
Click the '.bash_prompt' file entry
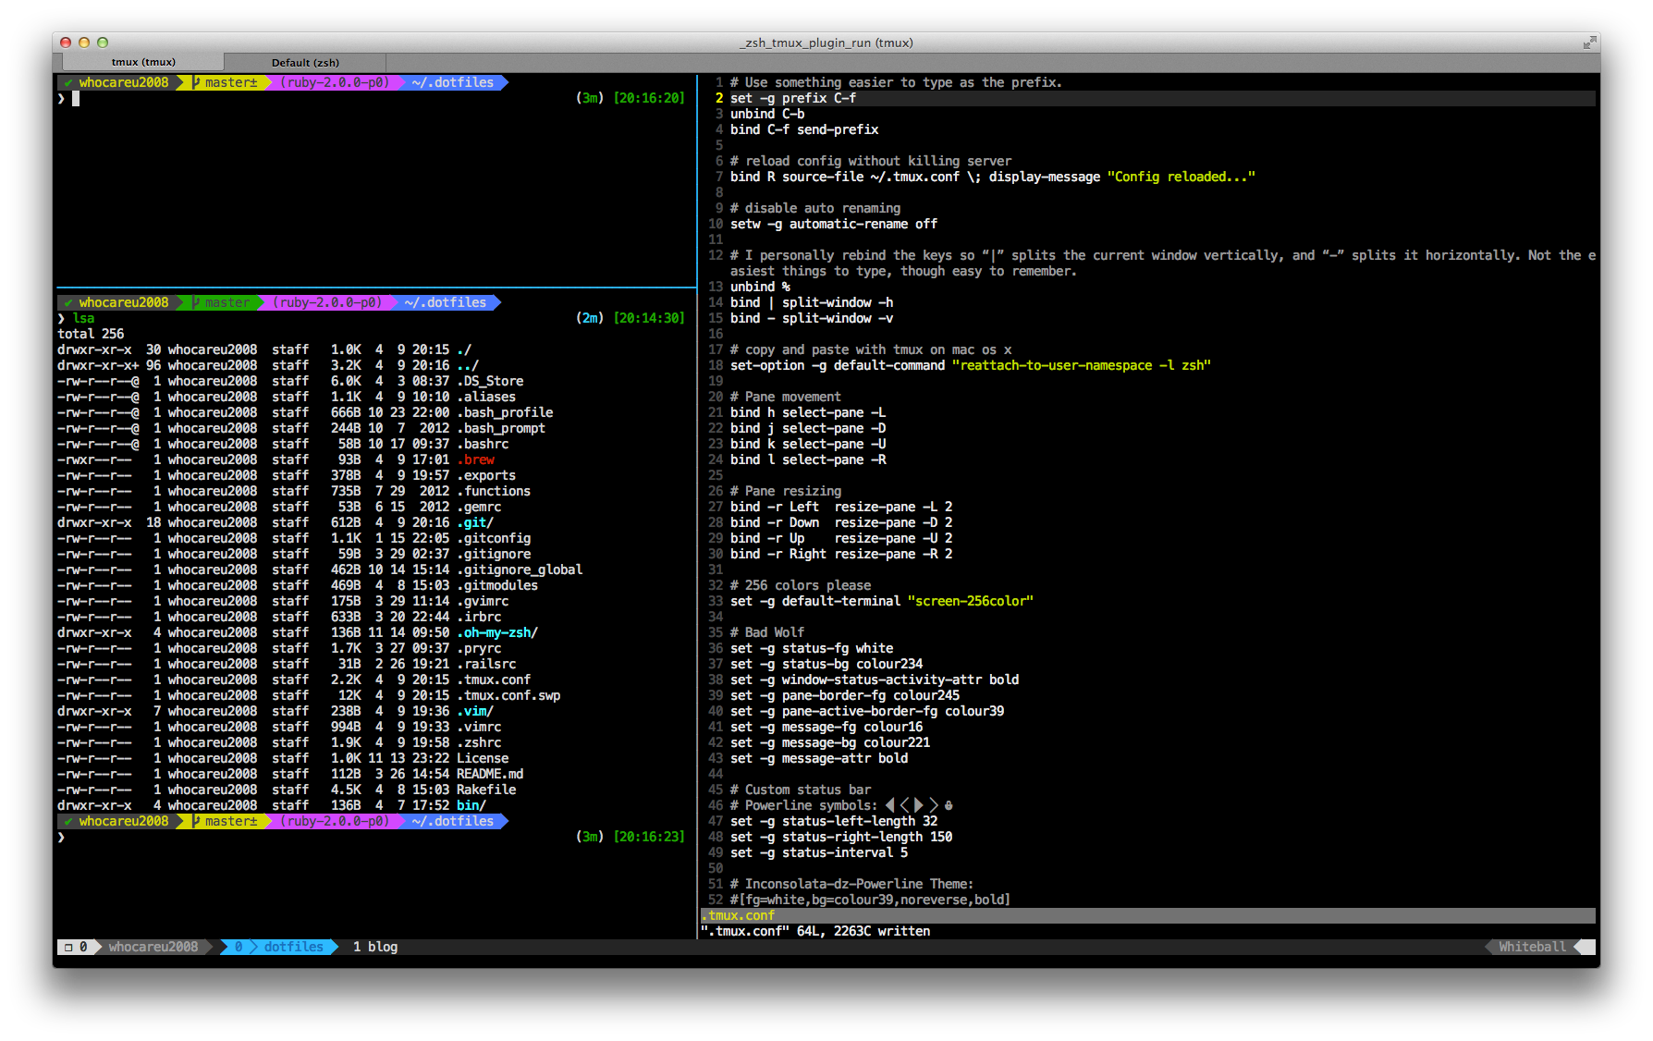pyautogui.click(x=501, y=428)
